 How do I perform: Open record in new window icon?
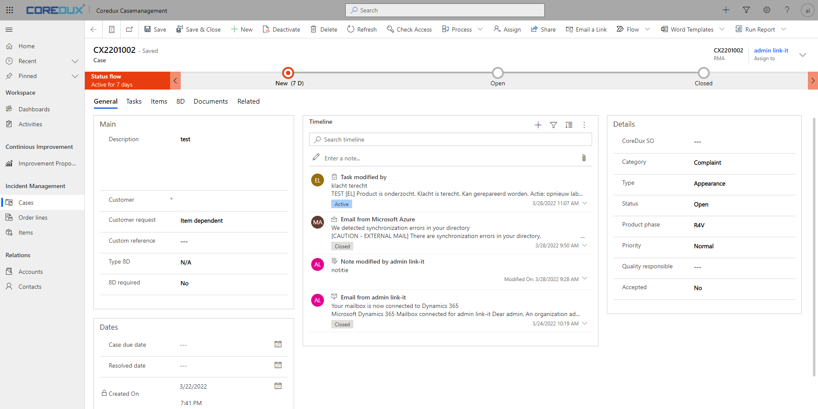pos(129,29)
